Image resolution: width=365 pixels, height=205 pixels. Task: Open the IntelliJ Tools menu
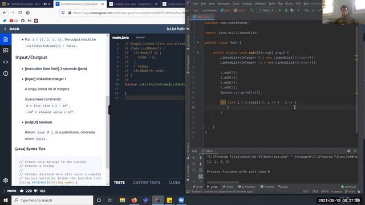coord(289,4)
